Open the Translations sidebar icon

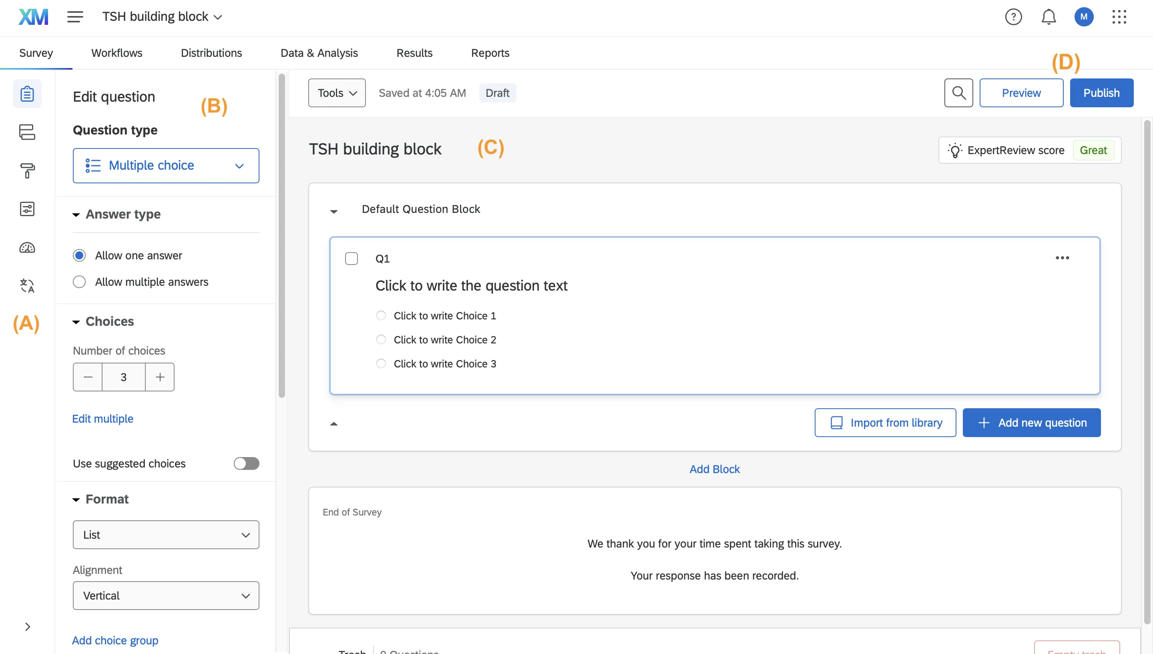click(27, 286)
